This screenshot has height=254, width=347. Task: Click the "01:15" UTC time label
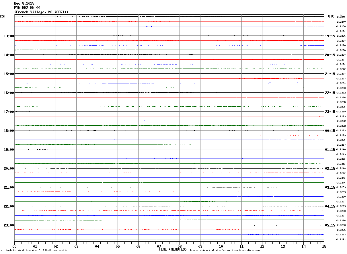pyautogui.click(x=330, y=150)
